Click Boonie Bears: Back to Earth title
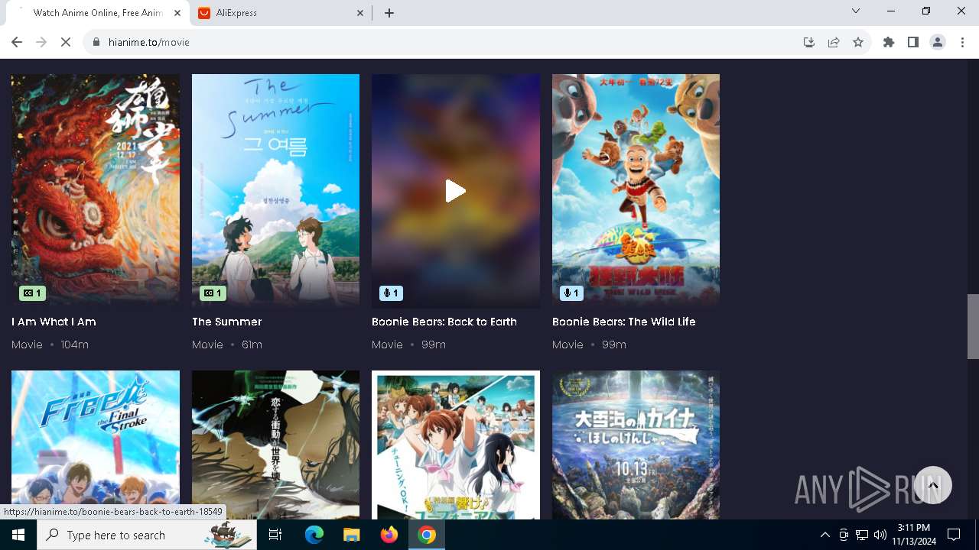Image resolution: width=979 pixels, height=550 pixels. click(x=444, y=322)
